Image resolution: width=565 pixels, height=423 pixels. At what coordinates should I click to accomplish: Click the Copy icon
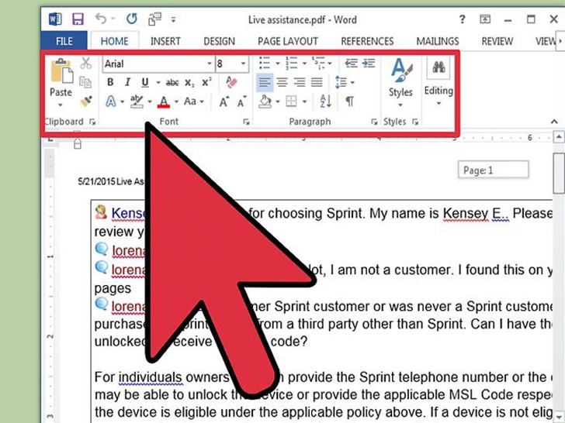pyautogui.click(x=85, y=82)
